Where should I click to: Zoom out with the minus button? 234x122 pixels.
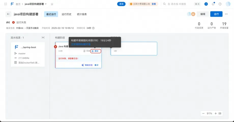[203, 114]
